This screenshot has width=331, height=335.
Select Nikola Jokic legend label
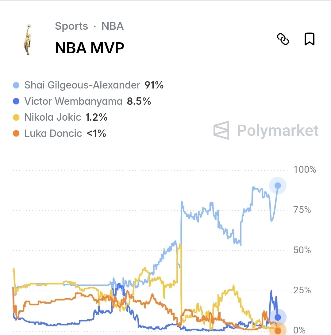[x=53, y=117]
